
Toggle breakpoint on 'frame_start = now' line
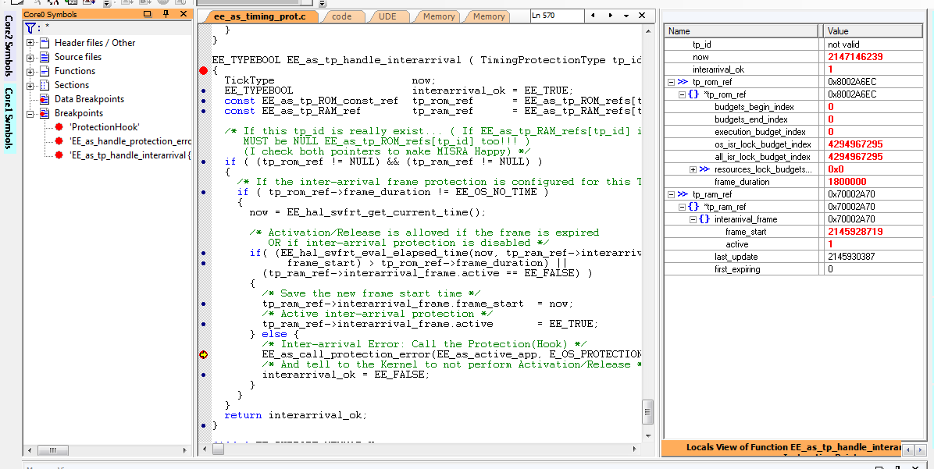(204, 304)
